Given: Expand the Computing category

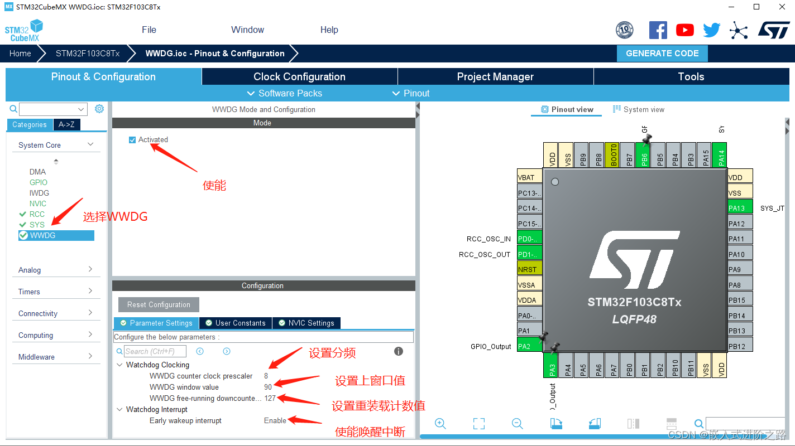Looking at the screenshot, I should click(x=90, y=334).
